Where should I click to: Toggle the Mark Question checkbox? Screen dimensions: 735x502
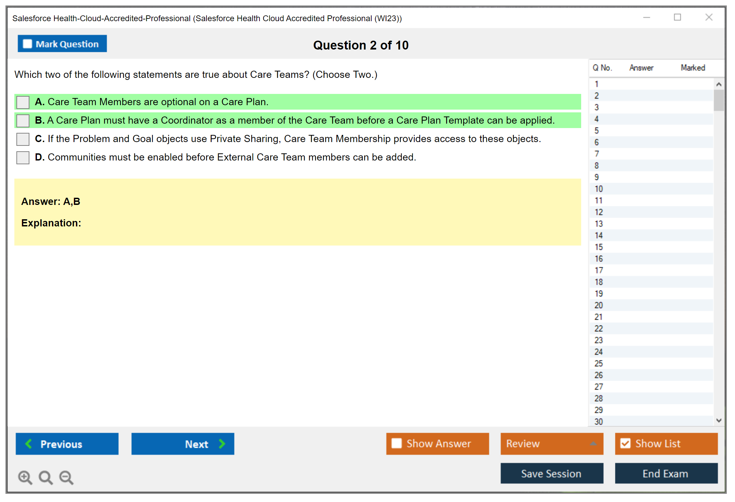click(27, 44)
